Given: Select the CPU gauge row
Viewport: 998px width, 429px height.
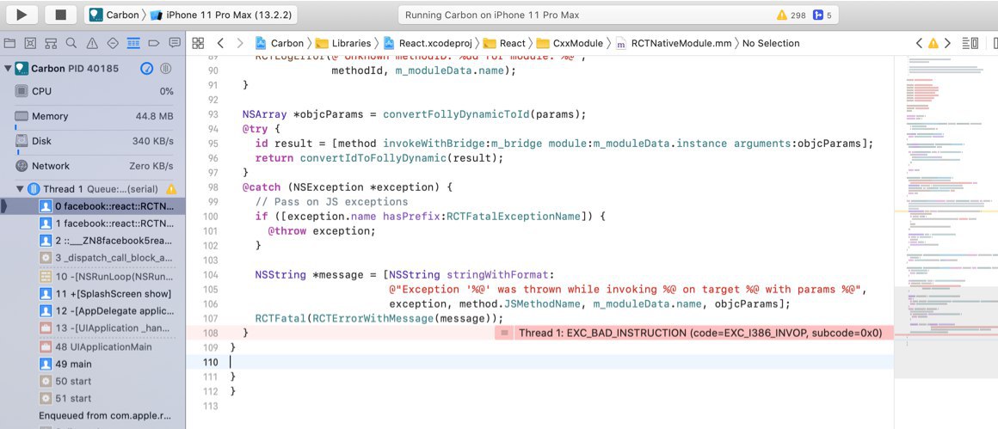Looking at the screenshot, I should click(93, 91).
